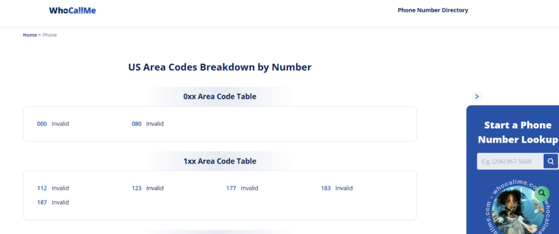Select Phone in the breadcrumb trail
This screenshot has width=559, height=234.
coord(50,35)
